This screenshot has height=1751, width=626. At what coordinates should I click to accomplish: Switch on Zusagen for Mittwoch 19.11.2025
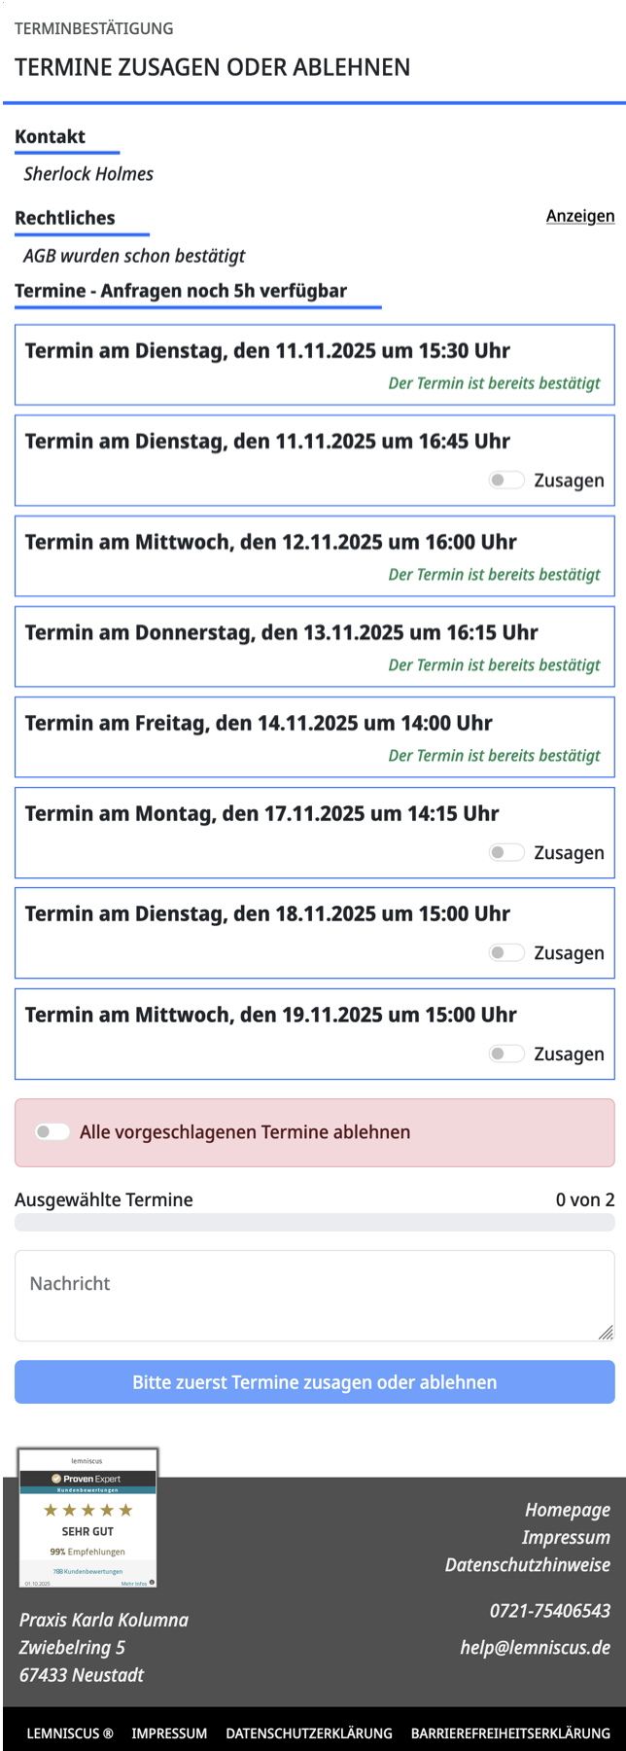pyautogui.click(x=506, y=1054)
